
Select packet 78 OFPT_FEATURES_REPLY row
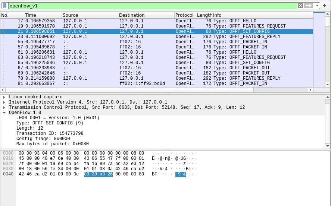[157, 78]
